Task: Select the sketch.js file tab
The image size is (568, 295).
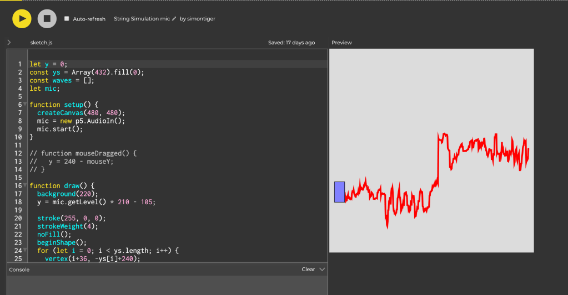Action: pyautogui.click(x=41, y=43)
